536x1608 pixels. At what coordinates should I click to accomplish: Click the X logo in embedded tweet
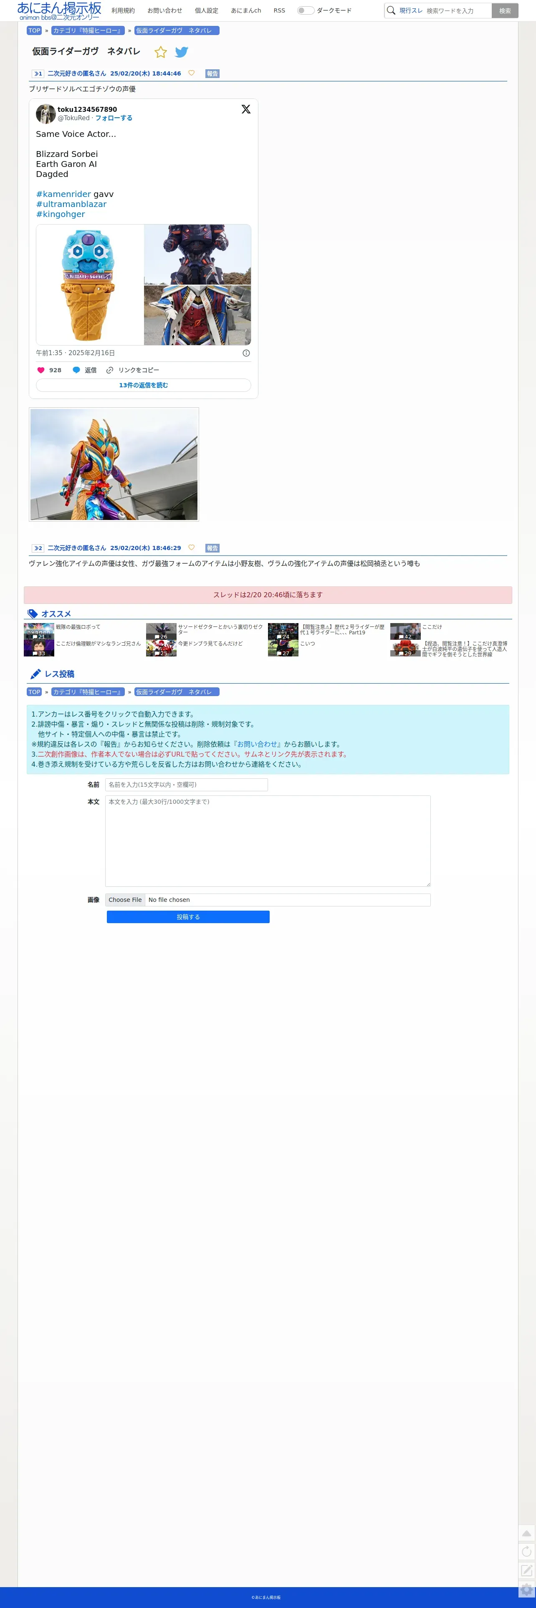[246, 109]
